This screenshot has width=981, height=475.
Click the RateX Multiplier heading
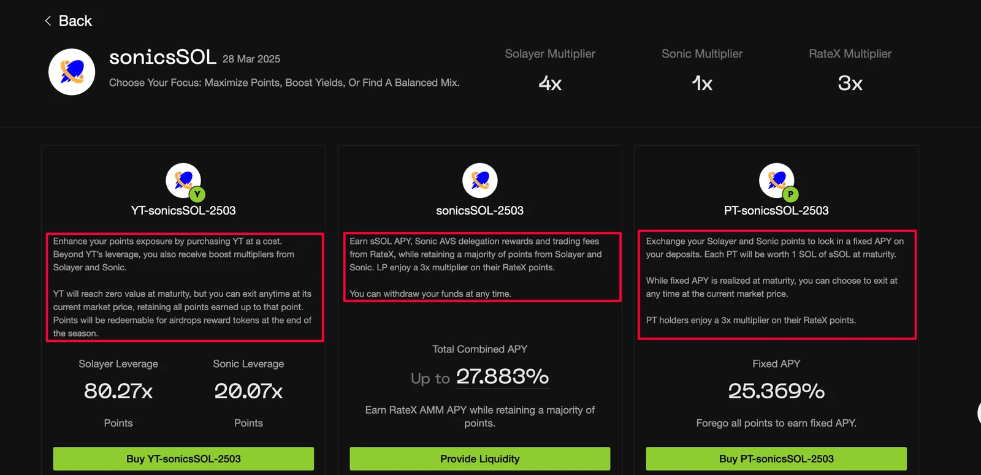pos(850,54)
